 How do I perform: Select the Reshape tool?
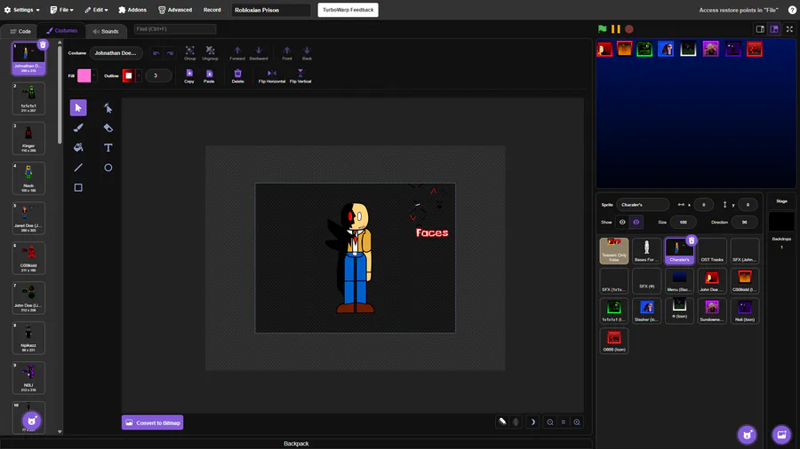[x=108, y=108]
